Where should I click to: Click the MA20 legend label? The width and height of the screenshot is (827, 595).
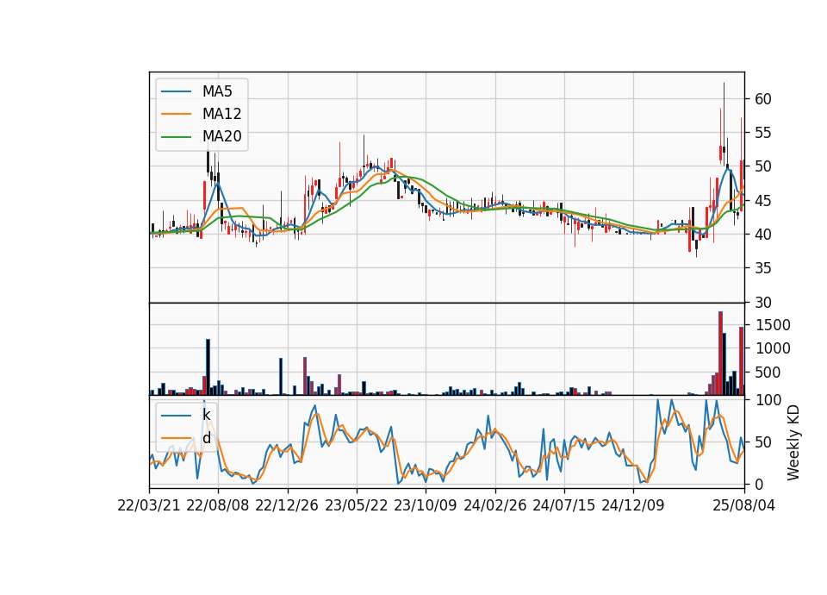221,137
